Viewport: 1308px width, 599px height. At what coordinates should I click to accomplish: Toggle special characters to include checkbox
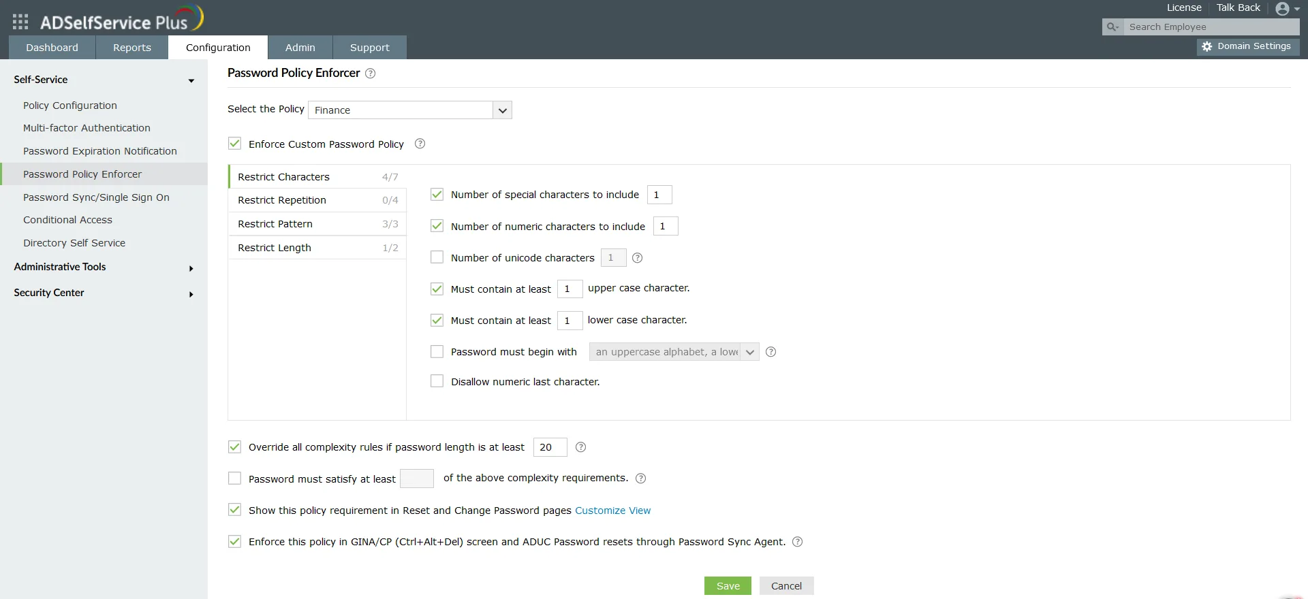pyautogui.click(x=437, y=195)
